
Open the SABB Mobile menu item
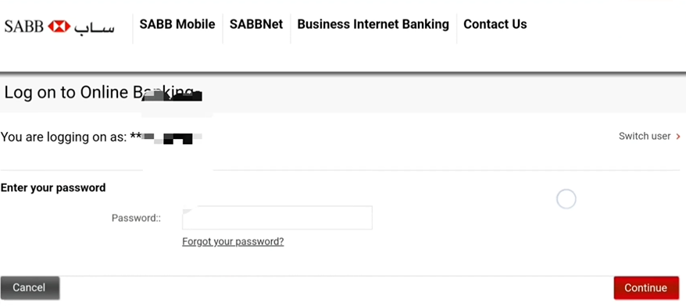click(177, 24)
